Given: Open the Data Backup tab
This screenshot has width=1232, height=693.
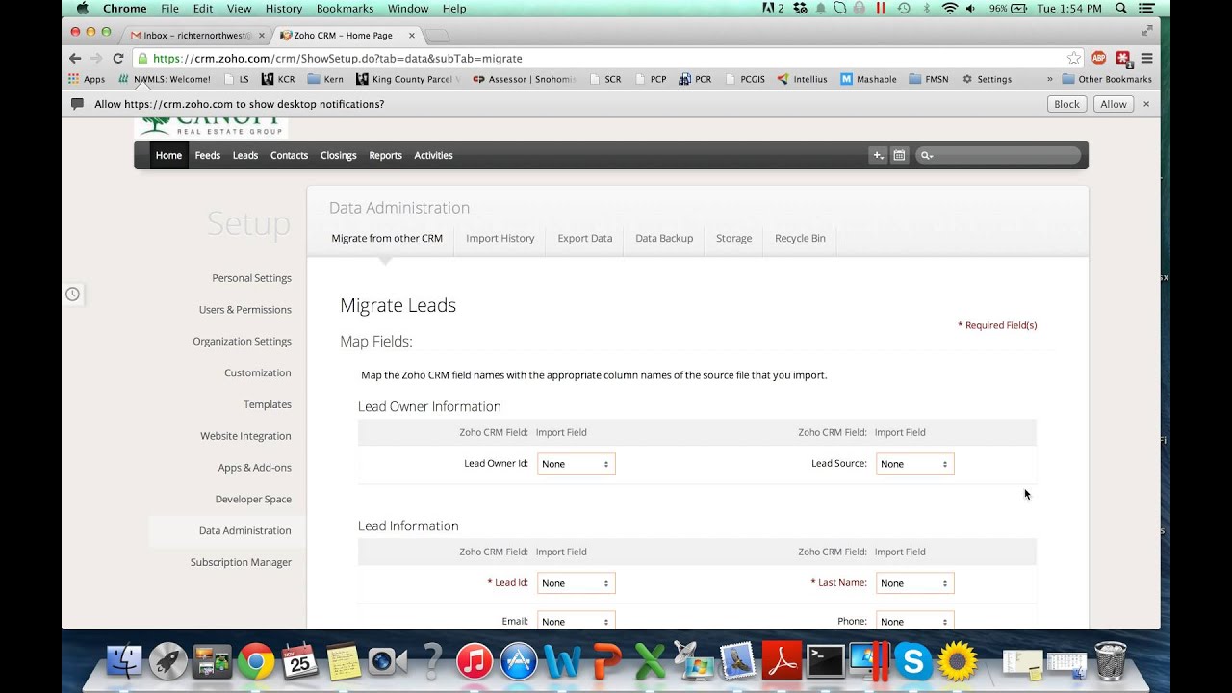Looking at the screenshot, I should (664, 238).
